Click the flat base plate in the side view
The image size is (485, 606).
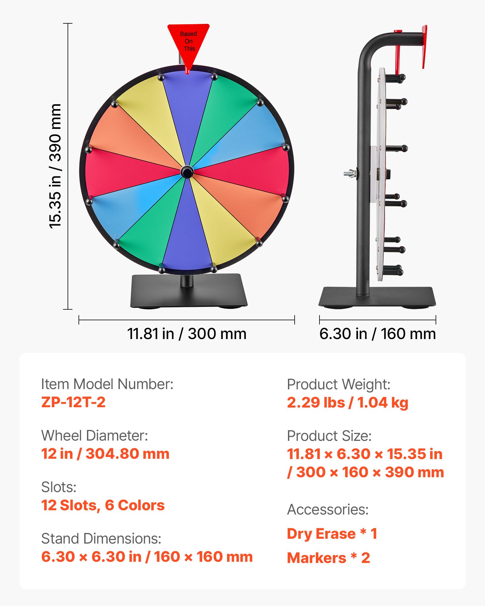377,296
